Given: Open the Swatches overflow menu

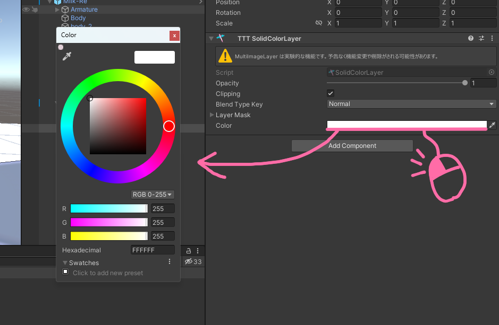Looking at the screenshot, I should tap(169, 261).
